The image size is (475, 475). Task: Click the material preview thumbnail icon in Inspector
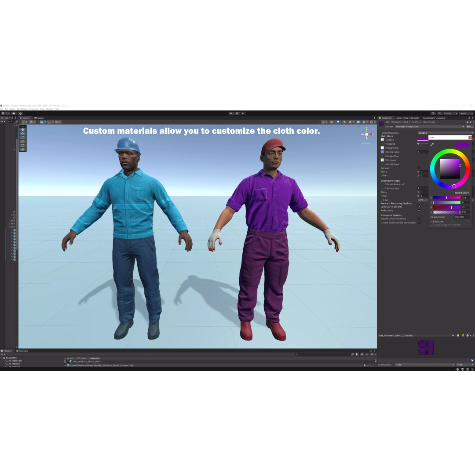pyautogui.click(x=381, y=122)
